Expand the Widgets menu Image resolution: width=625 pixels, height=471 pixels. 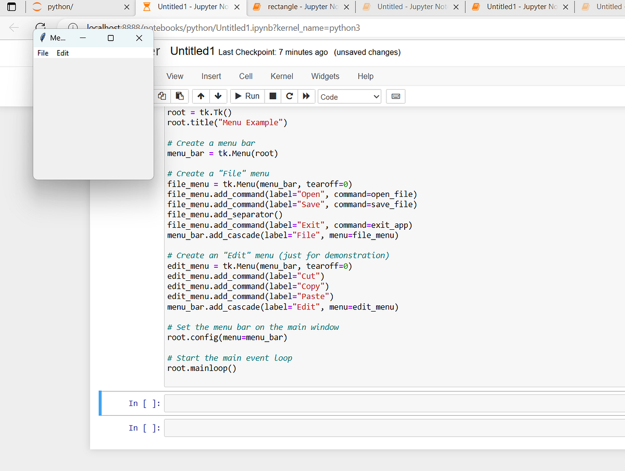[x=325, y=76]
